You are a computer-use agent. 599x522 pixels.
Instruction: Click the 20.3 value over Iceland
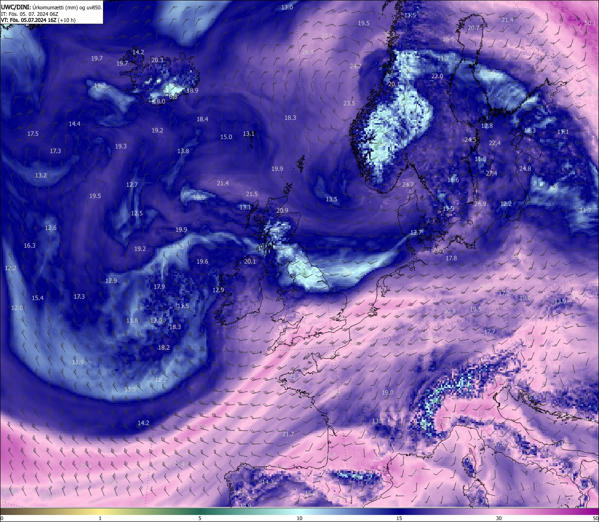click(x=157, y=60)
